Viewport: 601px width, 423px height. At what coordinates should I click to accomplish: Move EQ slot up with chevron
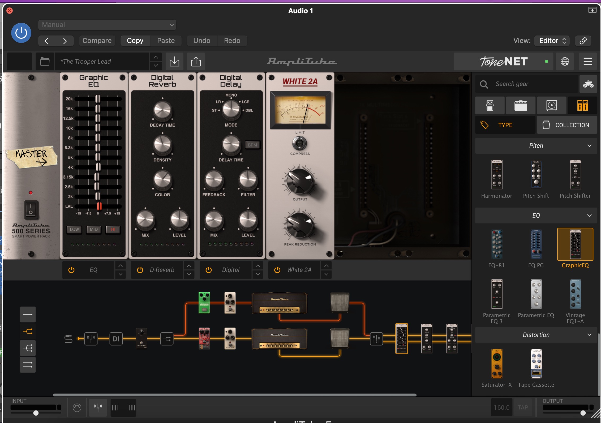(121, 266)
